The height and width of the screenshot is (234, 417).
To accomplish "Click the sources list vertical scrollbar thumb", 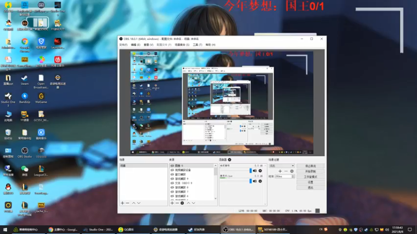I will pos(215,172).
